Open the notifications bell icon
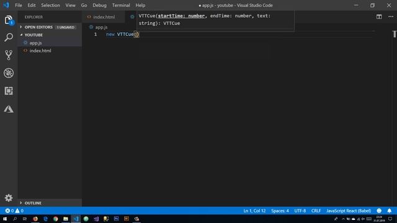This screenshot has width=397, height=223. pos(390,211)
